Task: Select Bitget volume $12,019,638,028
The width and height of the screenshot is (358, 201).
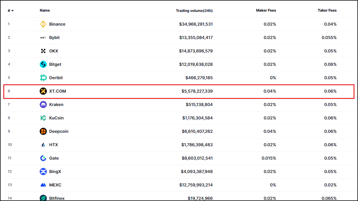Action: [x=196, y=64]
